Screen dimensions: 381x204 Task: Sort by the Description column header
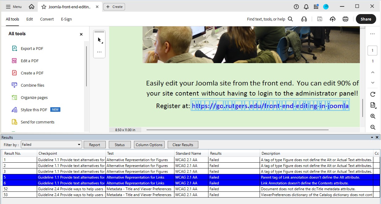[317, 153]
